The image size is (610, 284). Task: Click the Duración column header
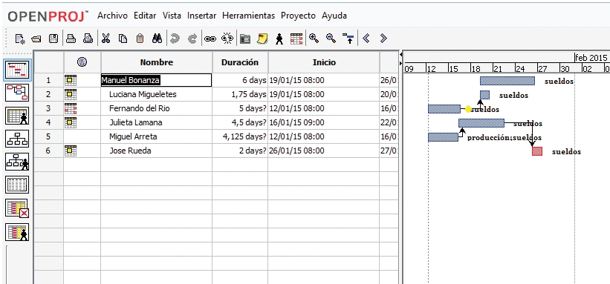240,62
